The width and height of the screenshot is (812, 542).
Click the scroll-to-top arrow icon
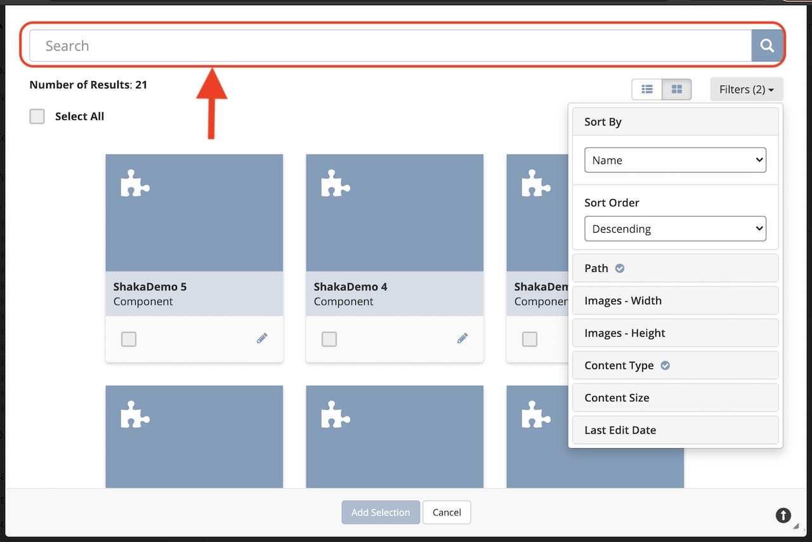point(783,515)
